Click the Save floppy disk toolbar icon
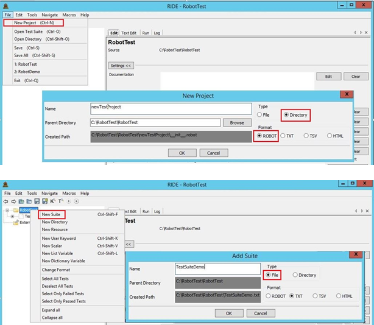 click(x=37, y=201)
